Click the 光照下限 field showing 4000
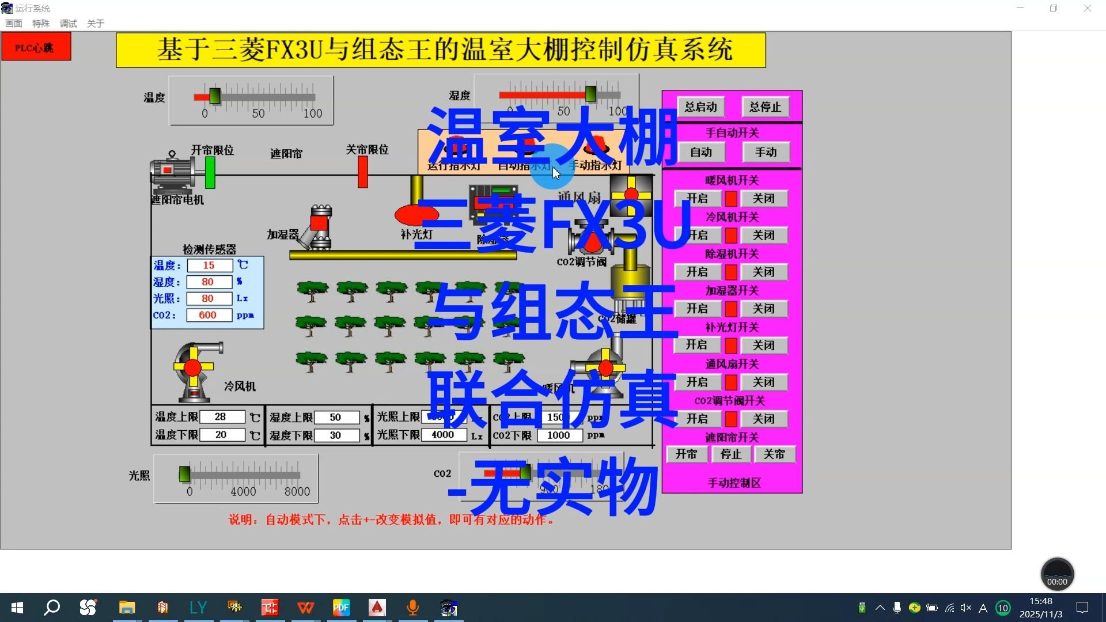This screenshot has height=622, width=1106. point(444,435)
